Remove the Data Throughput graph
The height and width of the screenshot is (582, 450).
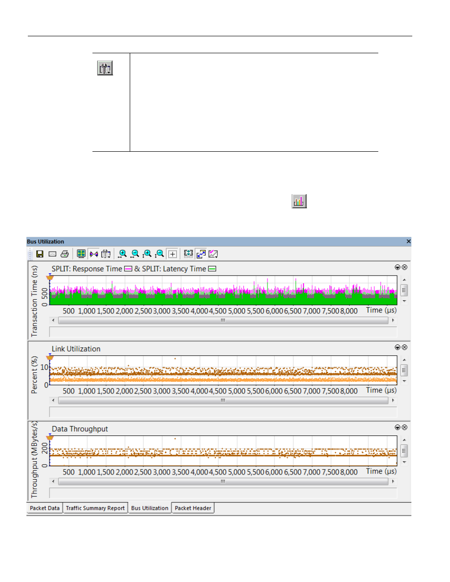click(404, 427)
